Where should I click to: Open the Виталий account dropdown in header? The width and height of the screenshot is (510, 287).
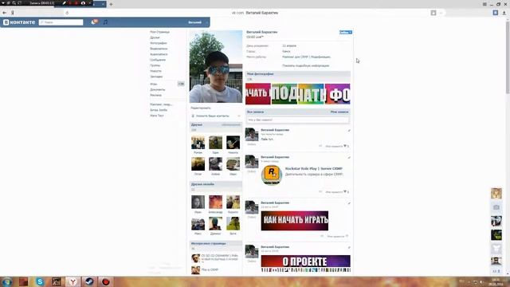click(x=197, y=22)
